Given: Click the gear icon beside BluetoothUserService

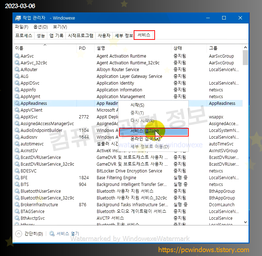Looking at the screenshot, I should point(17,191).
